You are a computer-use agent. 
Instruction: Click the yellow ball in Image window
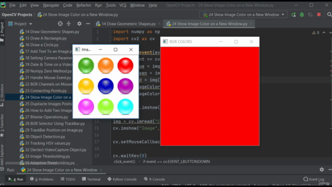(x=86, y=86)
